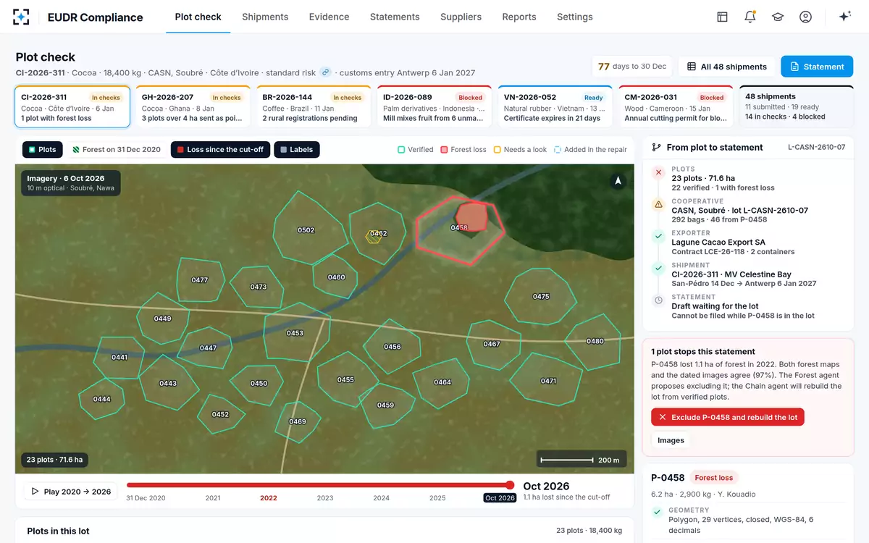Click the north compass arrow on map
The height and width of the screenshot is (543, 869).
pyautogui.click(x=618, y=181)
